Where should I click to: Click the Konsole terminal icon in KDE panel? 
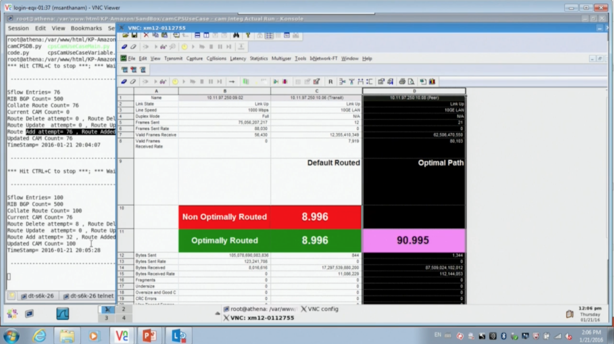[29, 314]
